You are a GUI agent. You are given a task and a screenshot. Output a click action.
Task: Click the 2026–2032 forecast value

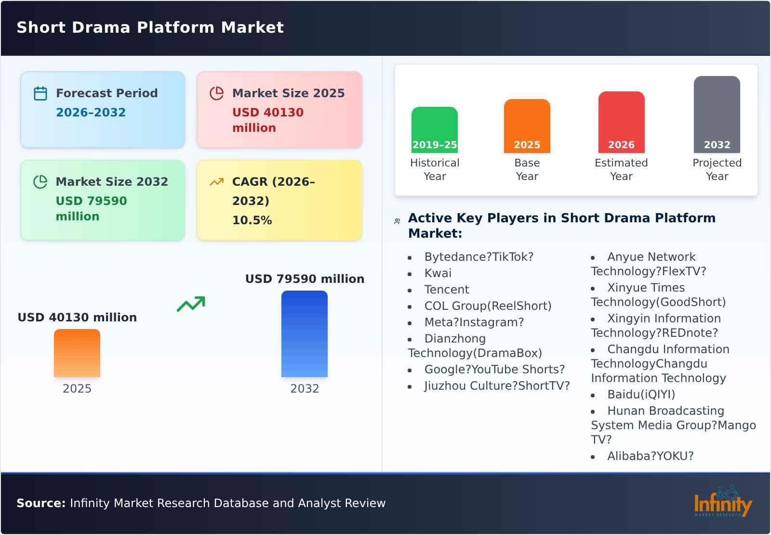pyautogui.click(x=91, y=113)
